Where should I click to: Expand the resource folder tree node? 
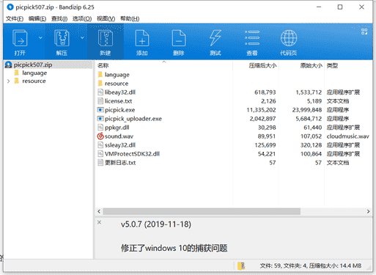8,81
